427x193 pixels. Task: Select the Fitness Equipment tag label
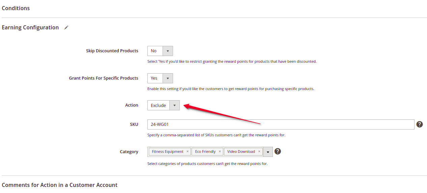pos(168,151)
